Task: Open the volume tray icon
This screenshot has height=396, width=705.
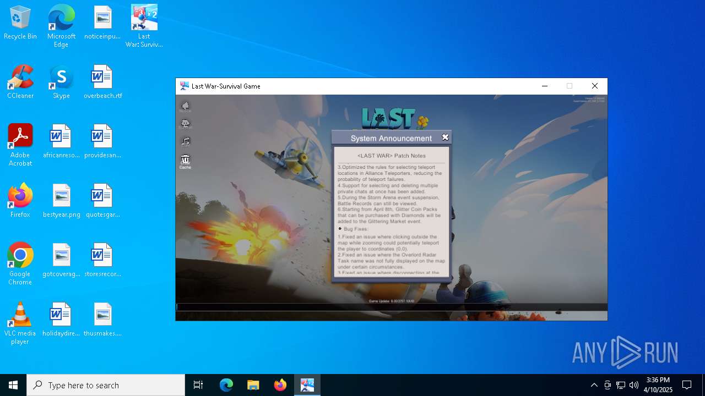Action: click(x=634, y=385)
